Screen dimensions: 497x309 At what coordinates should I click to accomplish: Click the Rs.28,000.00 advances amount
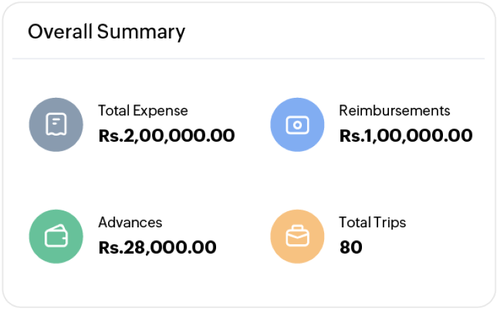157,248
